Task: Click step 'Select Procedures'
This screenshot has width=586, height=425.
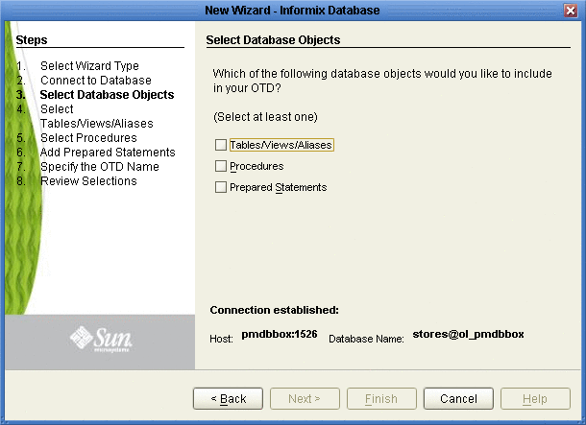Action: coord(88,138)
